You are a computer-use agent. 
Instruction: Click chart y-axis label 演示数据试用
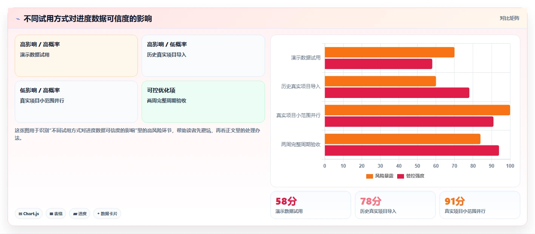click(x=306, y=58)
